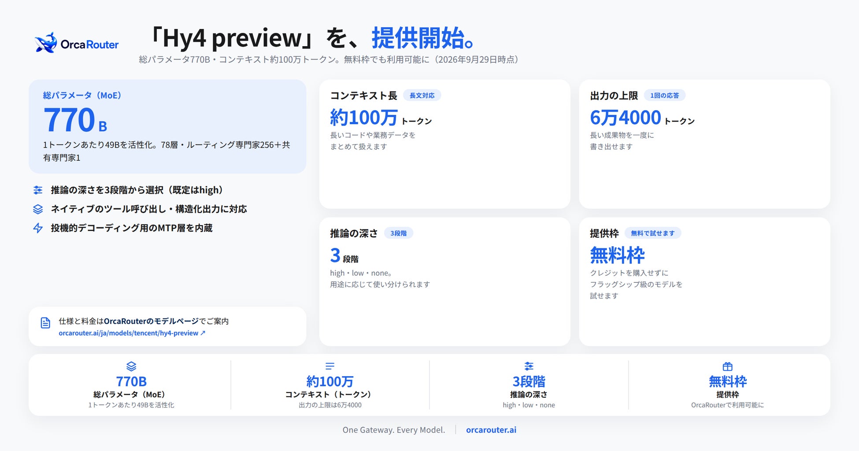Click the sliders icon beside 推論の深さを3段階から選択
Image resolution: width=859 pixels, height=451 pixels.
coord(38,190)
